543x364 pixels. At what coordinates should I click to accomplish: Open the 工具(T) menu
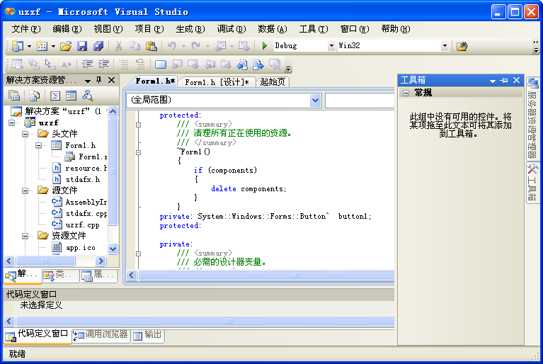(314, 29)
